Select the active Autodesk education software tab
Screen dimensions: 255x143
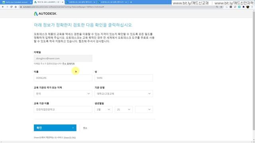click(49, 2)
